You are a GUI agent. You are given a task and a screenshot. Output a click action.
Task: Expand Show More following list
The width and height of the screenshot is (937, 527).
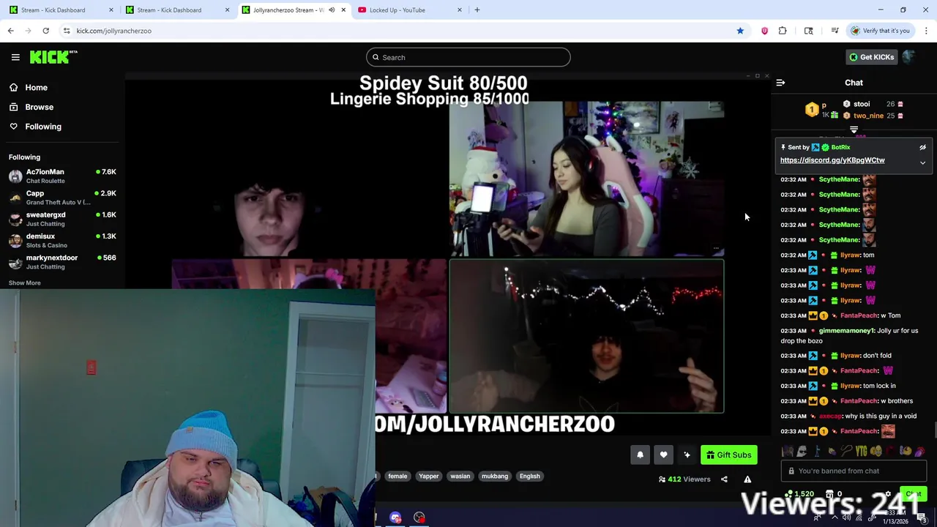click(x=25, y=283)
